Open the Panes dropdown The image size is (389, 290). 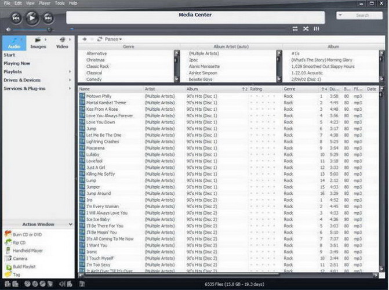113,39
